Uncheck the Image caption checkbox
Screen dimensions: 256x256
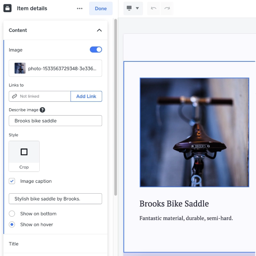[12, 181]
